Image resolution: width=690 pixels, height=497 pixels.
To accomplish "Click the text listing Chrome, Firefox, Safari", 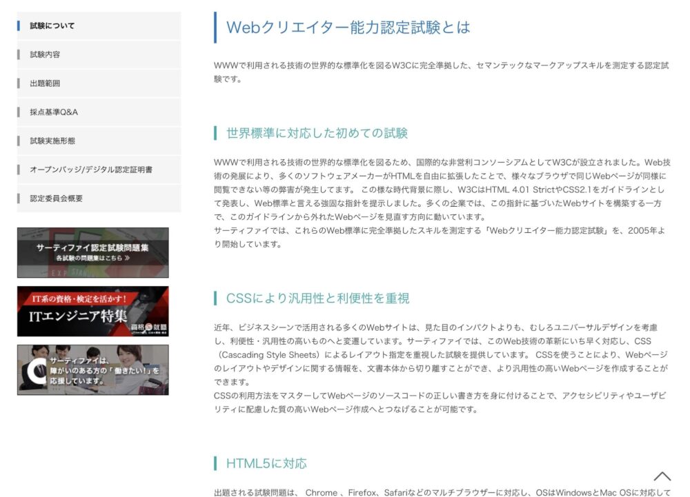I will point(442,493).
